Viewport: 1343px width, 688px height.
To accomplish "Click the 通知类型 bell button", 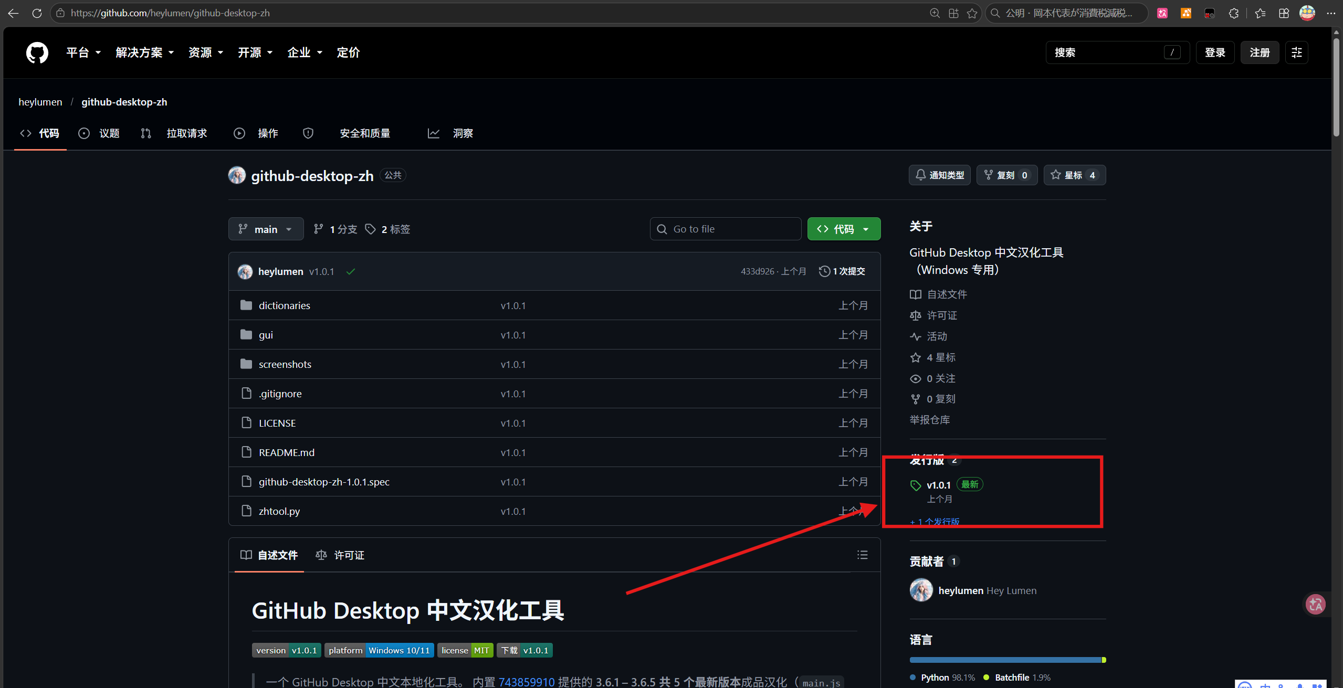I will coord(940,175).
